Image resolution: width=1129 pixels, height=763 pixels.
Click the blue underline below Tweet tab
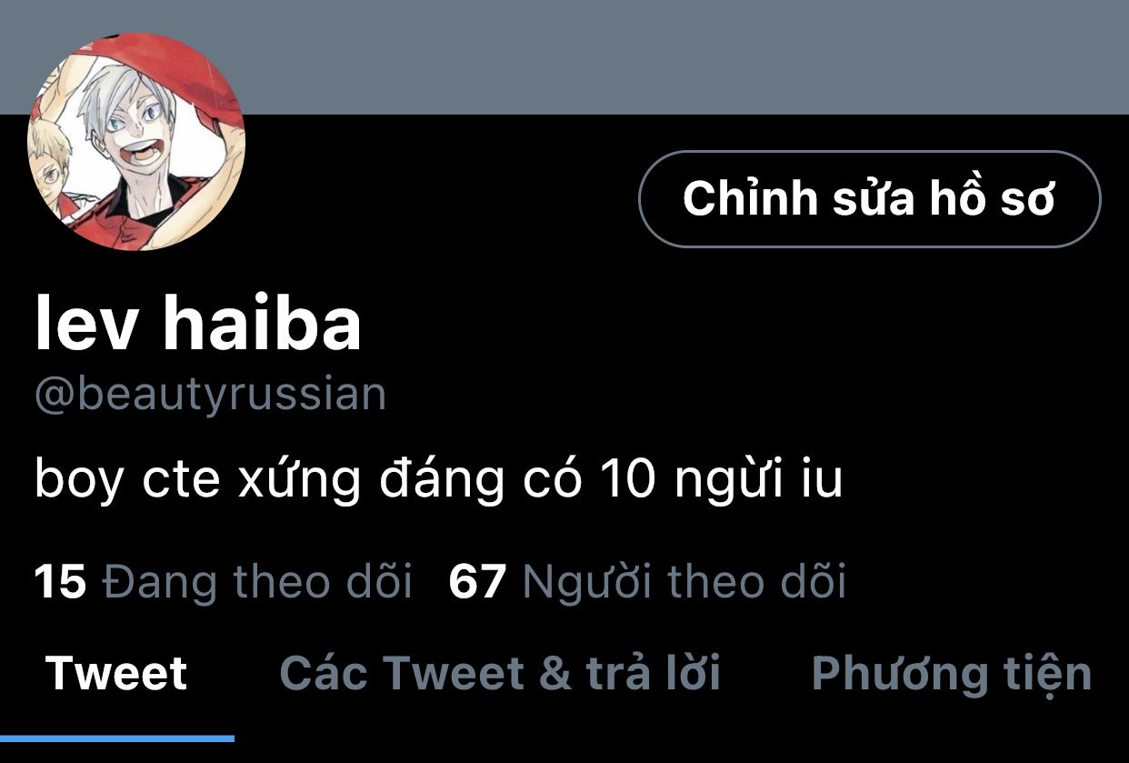117,738
